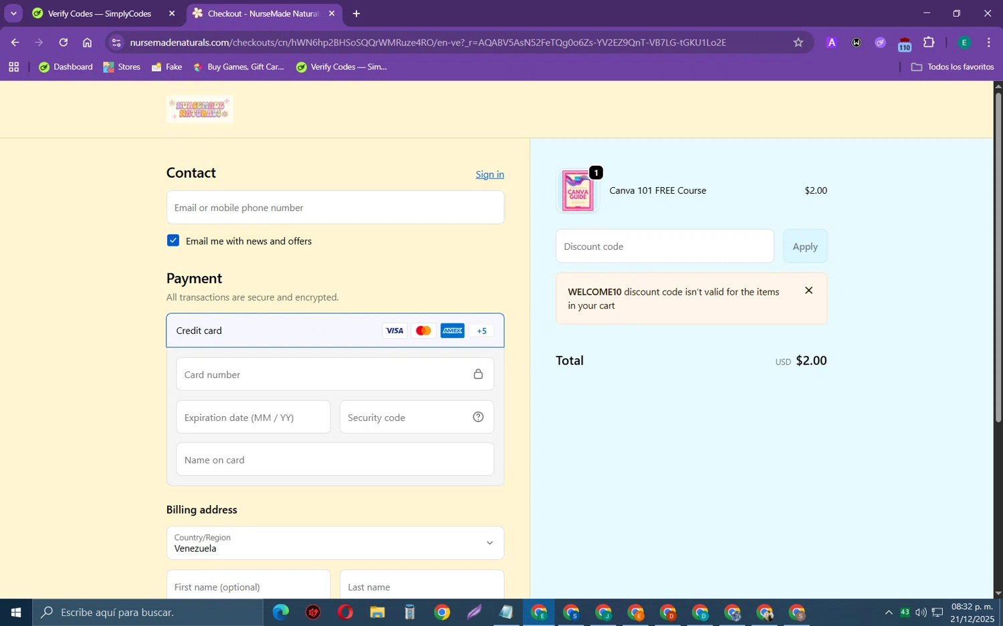Close the Verify Codes tab
Image resolution: width=1003 pixels, height=626 pixels.
(172, 13)
